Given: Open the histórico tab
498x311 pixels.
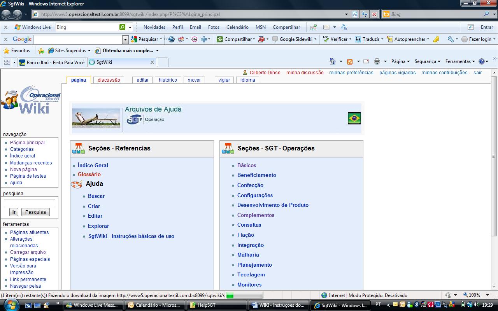Looking at the screenshot, I should pyautogui.click(x=168, y=80).
